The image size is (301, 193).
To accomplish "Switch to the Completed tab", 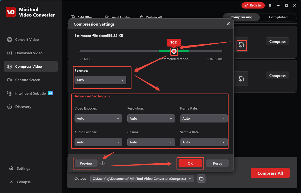I will coord(278,17).
